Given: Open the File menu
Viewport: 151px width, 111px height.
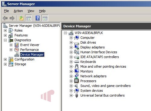Looking at the screenshot, I should (x=6, y=11).
